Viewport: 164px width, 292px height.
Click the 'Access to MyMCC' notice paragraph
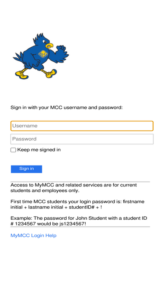click(73, 188)
